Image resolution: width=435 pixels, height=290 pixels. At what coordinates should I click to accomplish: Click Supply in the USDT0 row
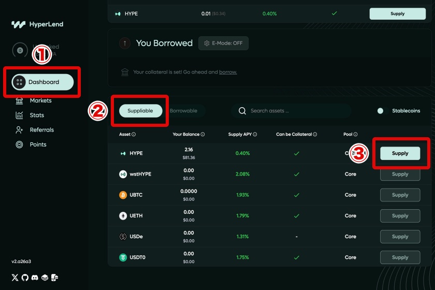(400, 257)
